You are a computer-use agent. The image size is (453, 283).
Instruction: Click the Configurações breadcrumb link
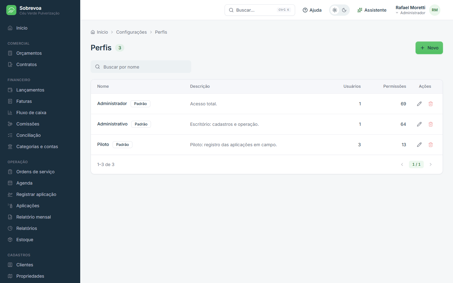click(x=131, y=32)
